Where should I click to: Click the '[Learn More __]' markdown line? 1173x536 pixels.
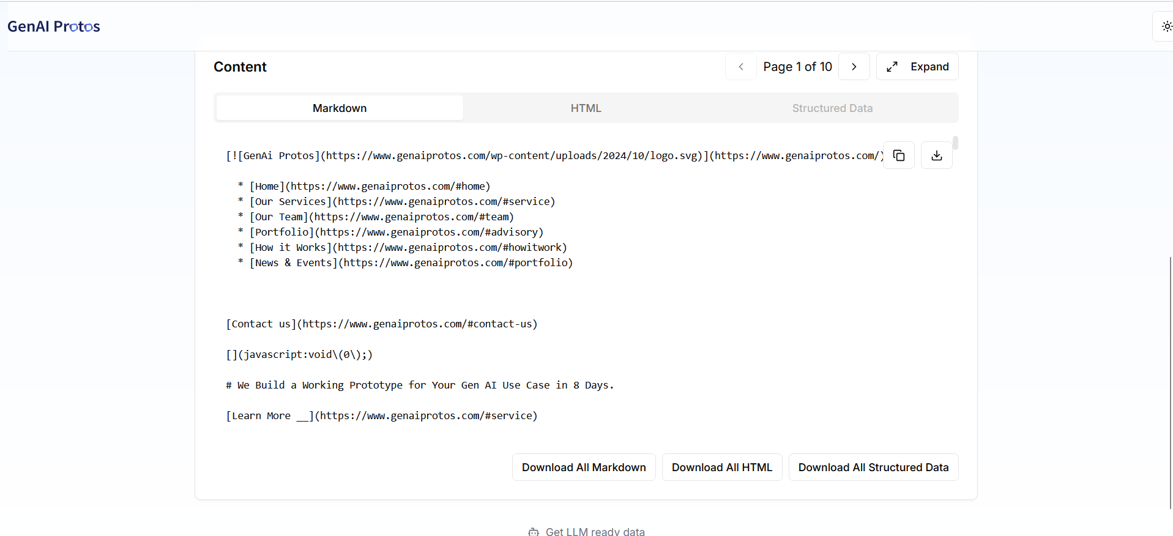(382, 415)
